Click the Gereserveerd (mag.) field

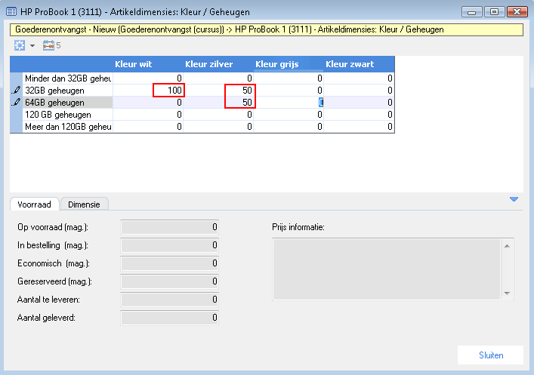pos(170,281)
